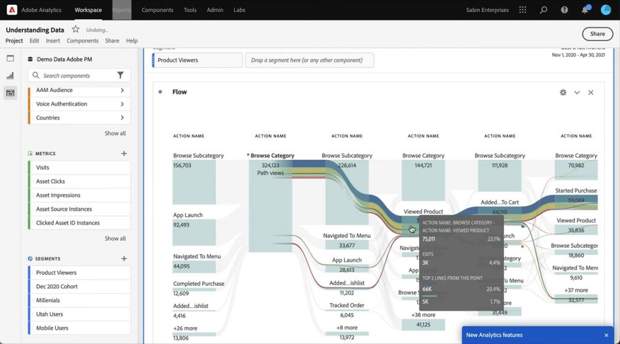Click the Demo Data Adobe PM database icon

(30, 59)
